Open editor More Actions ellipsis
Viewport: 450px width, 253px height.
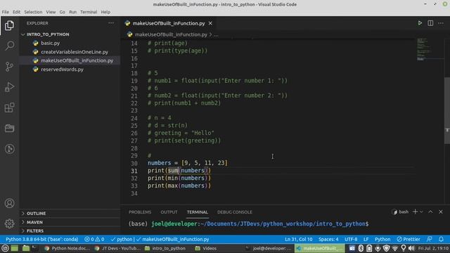click(x=441, y=23)
